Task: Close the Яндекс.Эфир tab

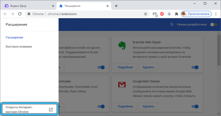Action: (x=53, y=6)
